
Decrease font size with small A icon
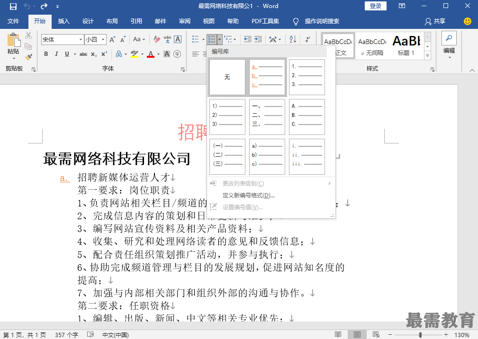click(x=123, y=40)
